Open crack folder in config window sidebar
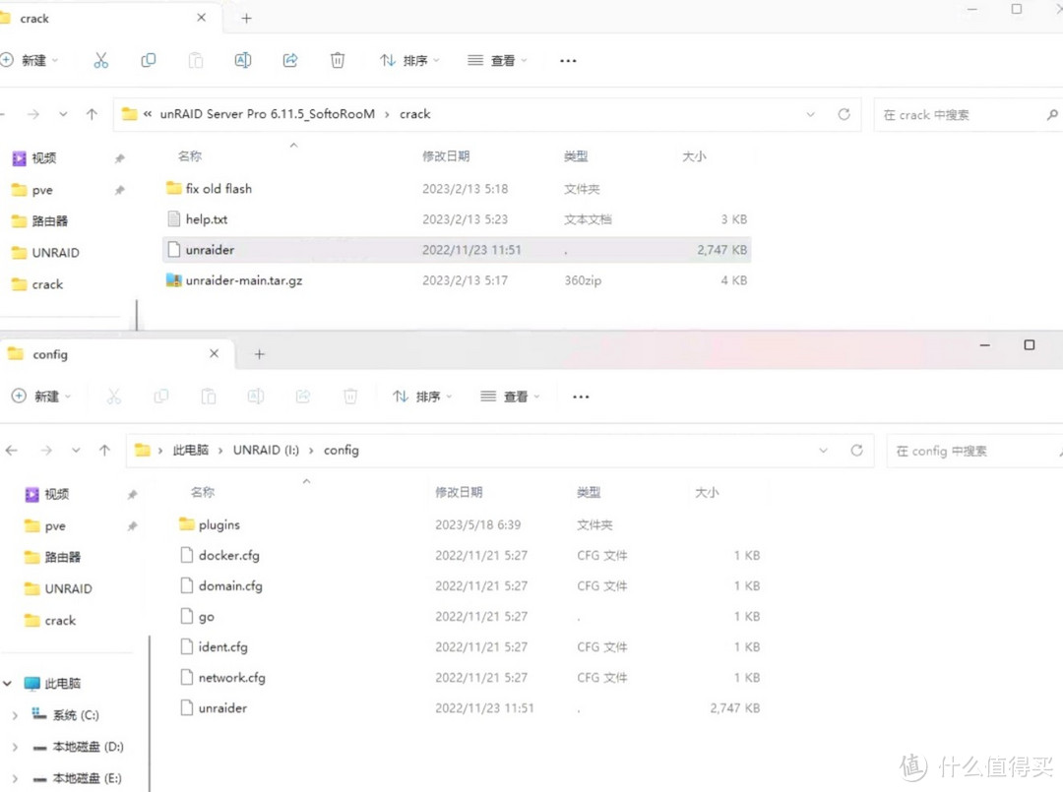The image size is (1063, 792). tap(60, 620)
